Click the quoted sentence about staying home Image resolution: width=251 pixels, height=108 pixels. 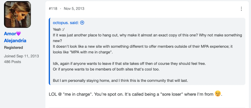pyautogui.click(x=120, y=81)
